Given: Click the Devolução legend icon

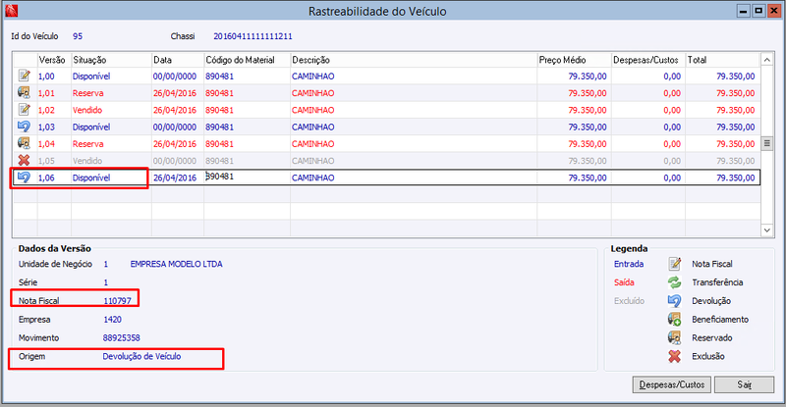Looking at the screenshot, I should [675, 301].
